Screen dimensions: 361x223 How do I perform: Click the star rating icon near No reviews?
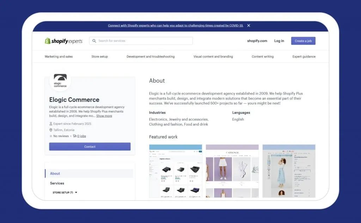(x=50, y=136)
